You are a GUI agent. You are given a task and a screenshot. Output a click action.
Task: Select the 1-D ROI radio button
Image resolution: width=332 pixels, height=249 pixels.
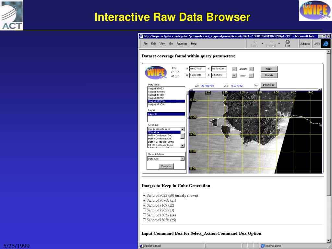coord(173,72)
